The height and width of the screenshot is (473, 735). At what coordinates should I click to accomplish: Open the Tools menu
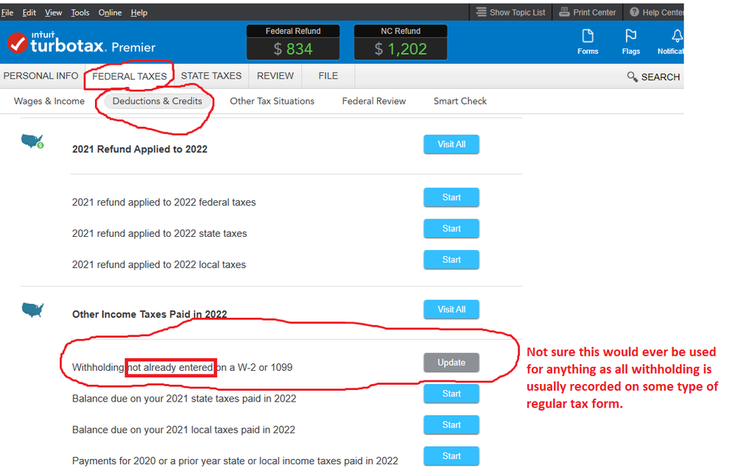(80, 13)
